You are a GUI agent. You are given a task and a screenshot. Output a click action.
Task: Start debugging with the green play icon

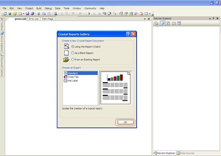click(x=89, y=14)
